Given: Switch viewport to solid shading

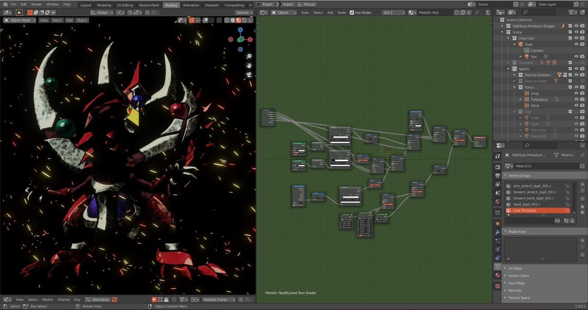Looking at the screenshot, I should 233,20.
